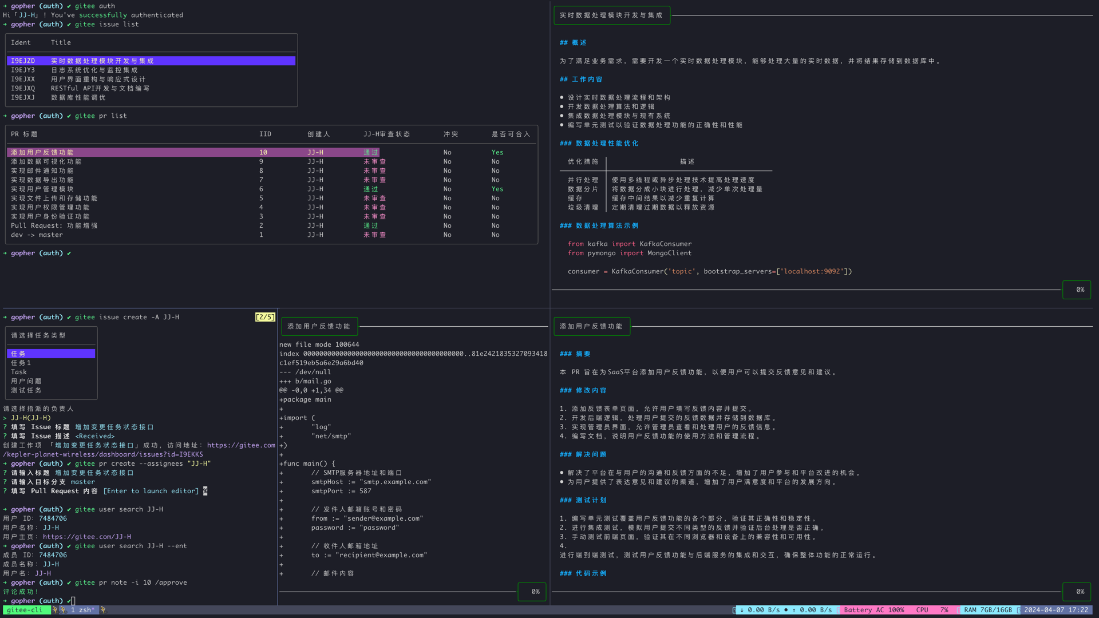Open the https://gitee.com/JJ-H profile link
The image size is (1099, 618).
(87, 537)
